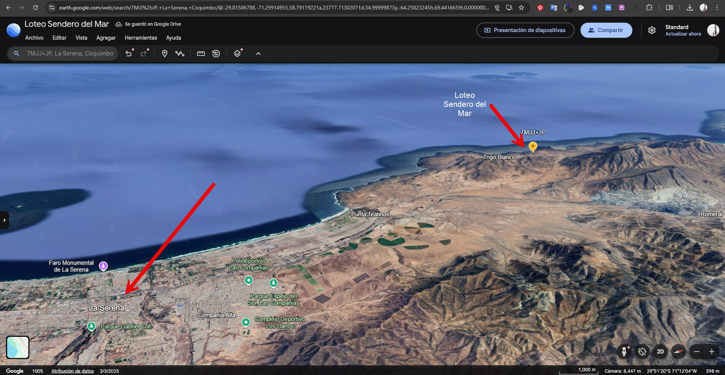Expand the left side panel
The width and height of the screenshot is (725, 375).
pos(4,220)
